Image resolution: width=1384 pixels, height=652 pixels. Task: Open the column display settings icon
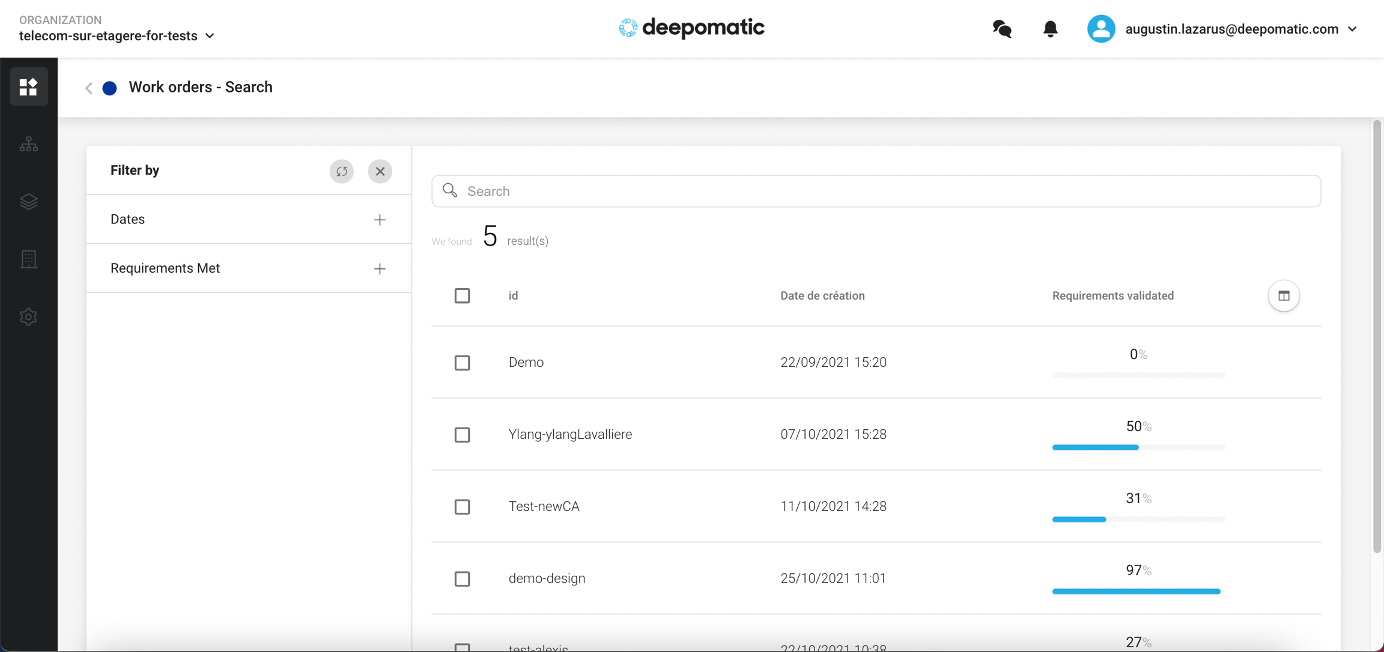click(x=1284, y=295)
